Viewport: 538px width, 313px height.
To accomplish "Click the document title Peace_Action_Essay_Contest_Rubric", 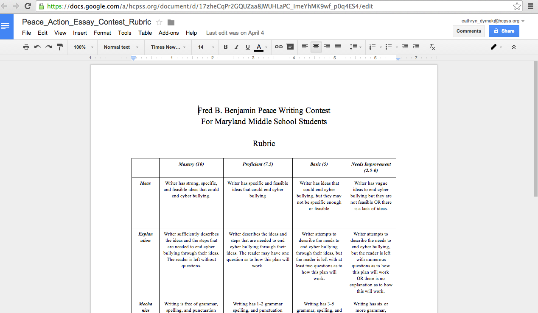I will [x=87, y=22].
